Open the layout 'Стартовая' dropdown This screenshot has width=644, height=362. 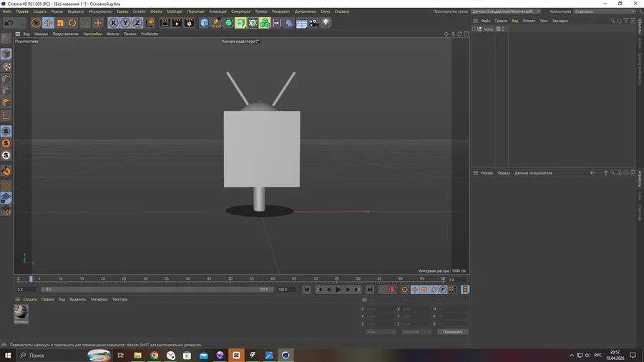click(x=605, y=11)
